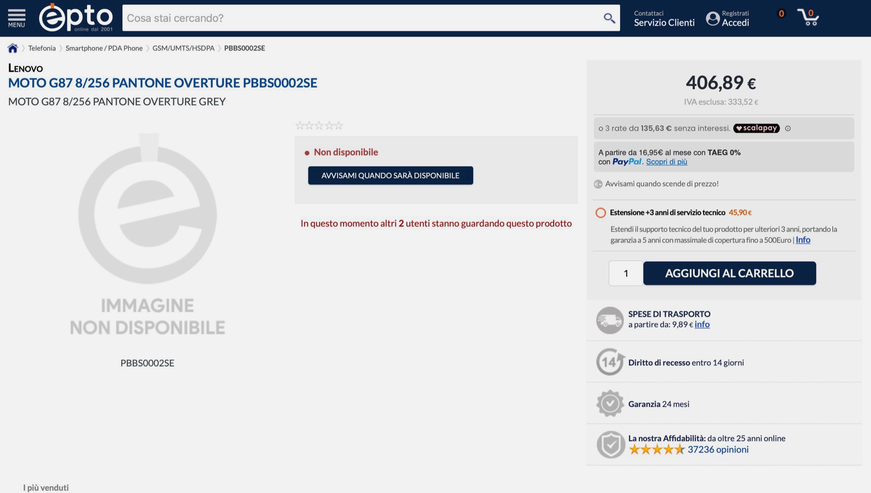The image size is (871, 493).
Task: Click the empty star rating
Action: (x=319, y=126)
